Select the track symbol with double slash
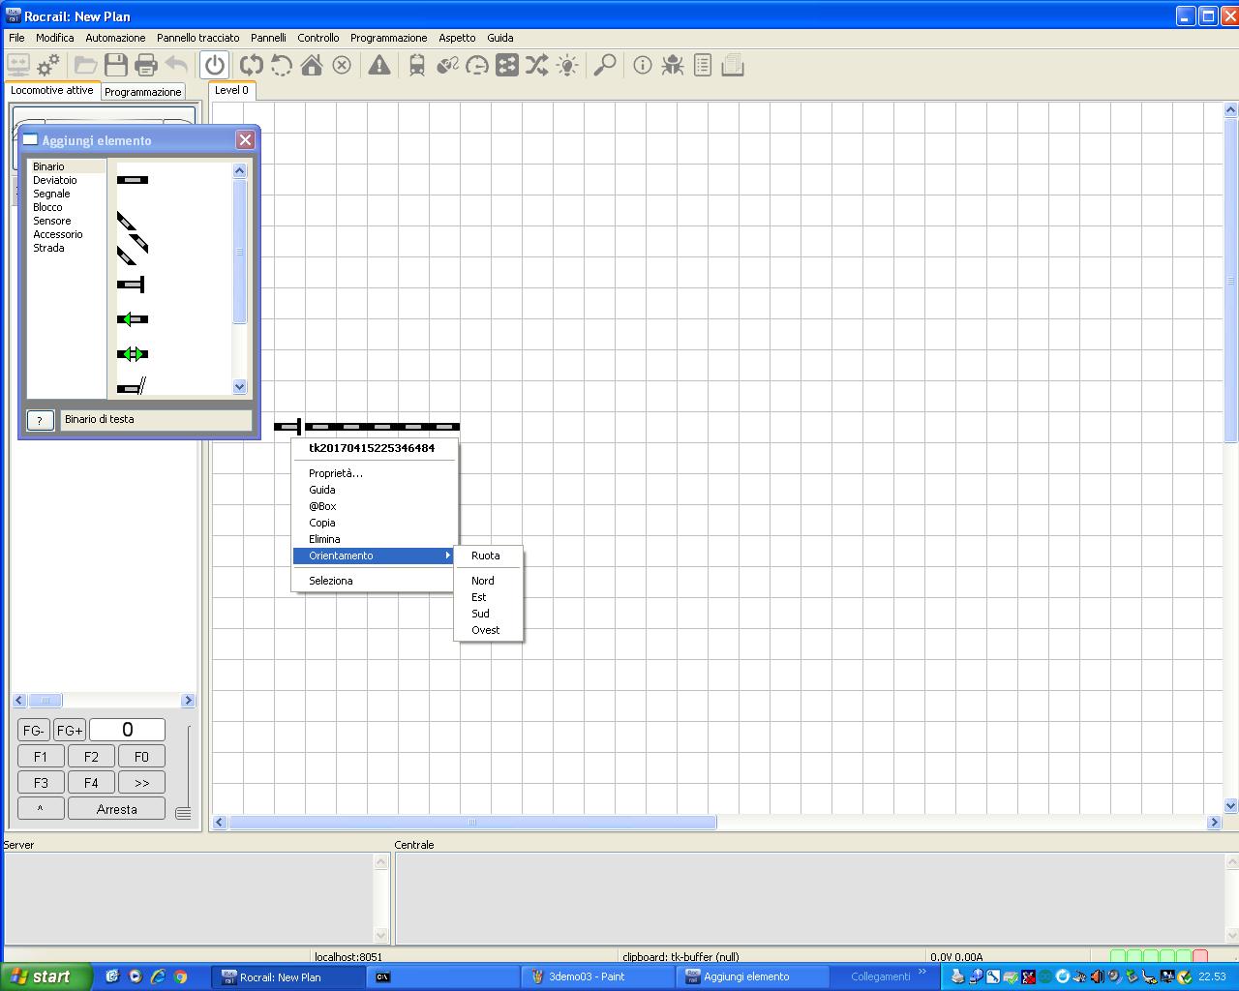This screenshot has height=991, width=1239. (x=132, y=387)
